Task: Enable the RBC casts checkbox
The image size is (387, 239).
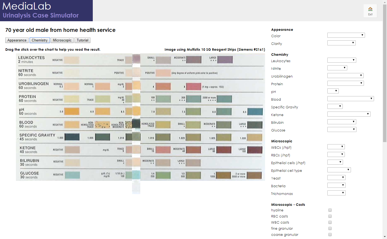Action: (x=330, y=216)
